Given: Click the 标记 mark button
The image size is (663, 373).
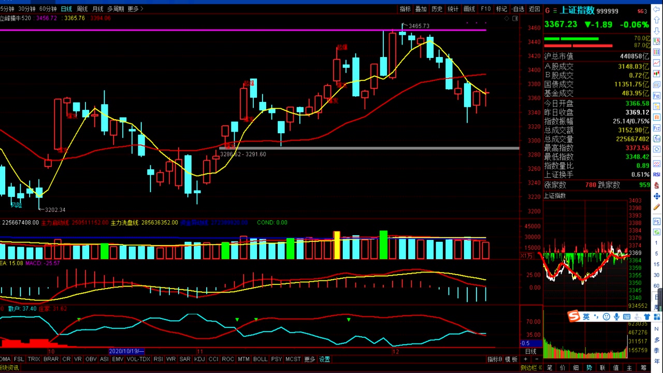Looking at the screenshot, I should [x=501, y=9].
